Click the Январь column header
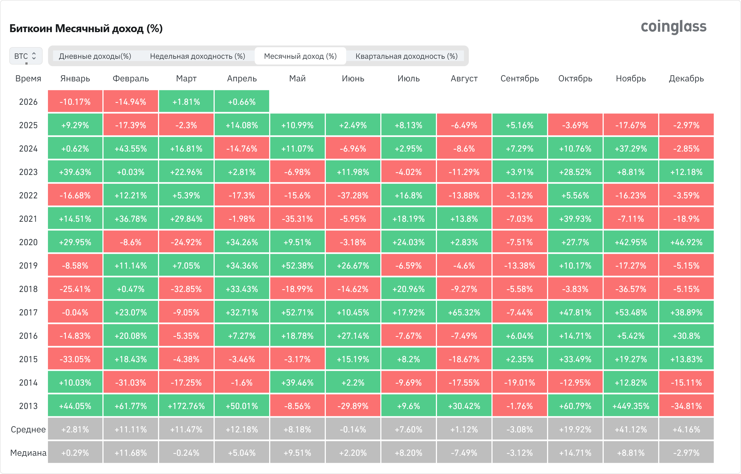741x474 pixels. pyautogui.click(x=75, y=78)
